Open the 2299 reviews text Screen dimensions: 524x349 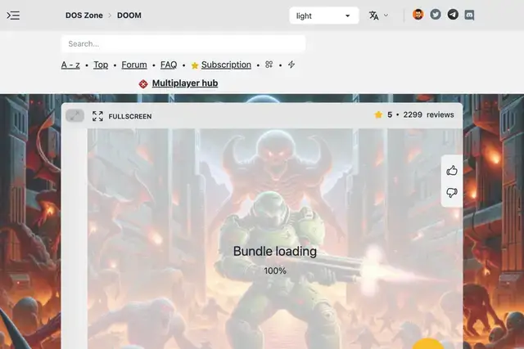[428, 114]
